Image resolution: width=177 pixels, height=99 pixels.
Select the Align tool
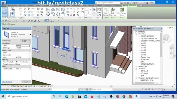[48, 10]
